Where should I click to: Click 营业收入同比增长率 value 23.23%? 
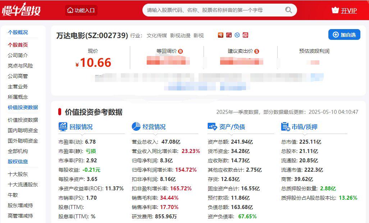coord(191,151)
